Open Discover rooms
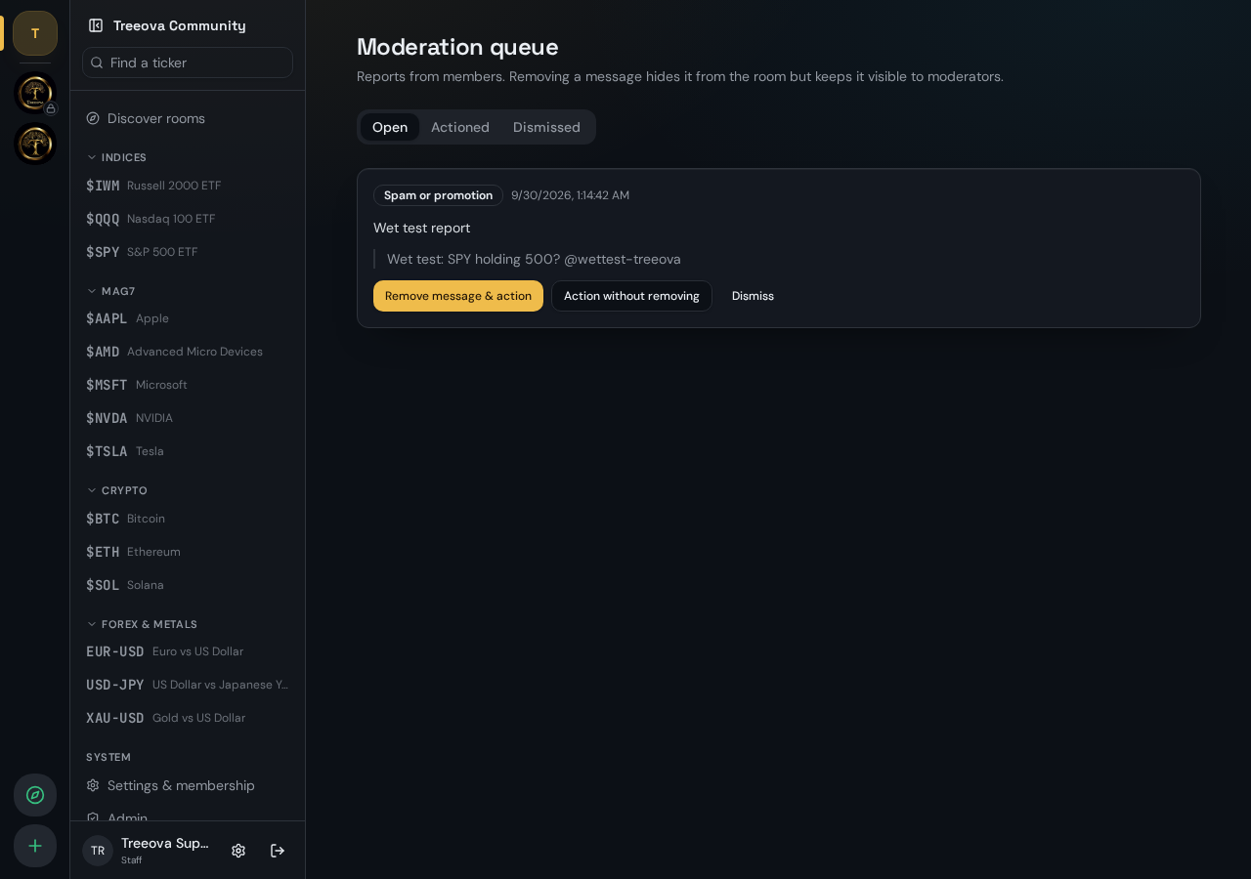The height and width of the screenshot is (879, 1251). coord(188,118)
